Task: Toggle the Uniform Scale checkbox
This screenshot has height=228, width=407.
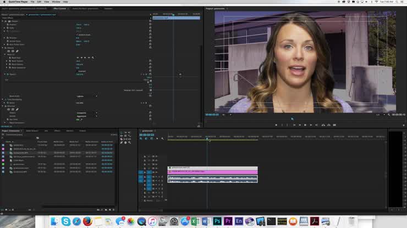Action: pos(76,35)
